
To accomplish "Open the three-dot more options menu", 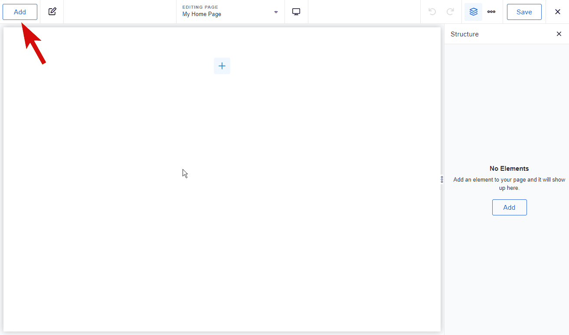I will pos(491,12).
